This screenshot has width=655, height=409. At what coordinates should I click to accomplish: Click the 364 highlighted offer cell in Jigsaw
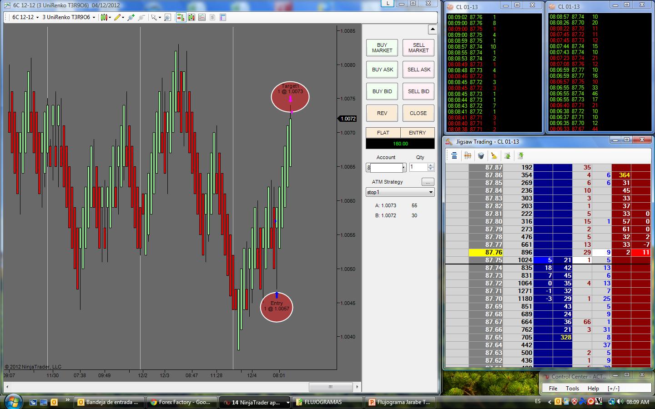point(621,175)
